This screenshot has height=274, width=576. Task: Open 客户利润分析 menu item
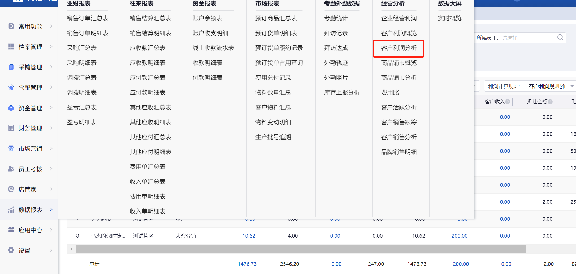399,48
